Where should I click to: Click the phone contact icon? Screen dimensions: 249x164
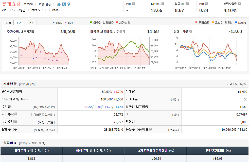coord(64,4)
